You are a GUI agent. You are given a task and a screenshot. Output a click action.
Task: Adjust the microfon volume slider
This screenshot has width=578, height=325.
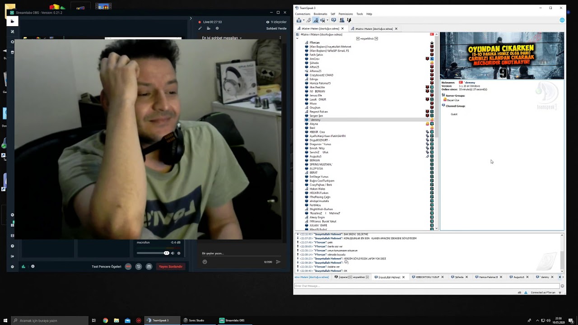click(x=153, y=253)
